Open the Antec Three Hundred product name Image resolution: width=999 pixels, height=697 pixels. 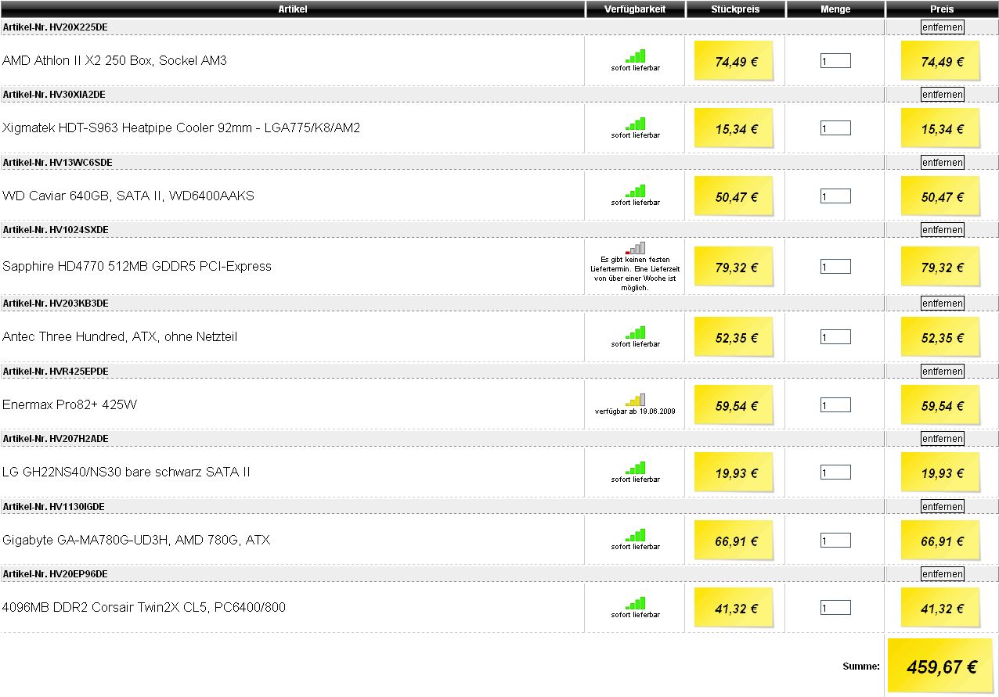coord(120,337)
